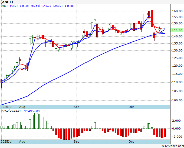Image resolution: width=184 pixels, height=148 pixels.
Task: Click the 2.000 MACD axis label
Action: coord(176,121)
